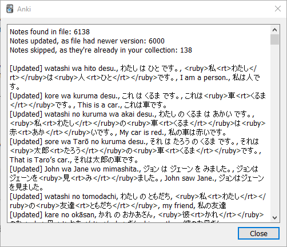
Task: Click the vertical scrollbar thumb
Action: tap(274, 39)
